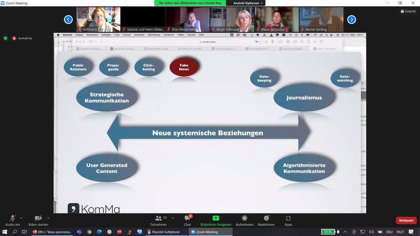Expand participants options arrow beside Teilnehmer

[173, 218]
